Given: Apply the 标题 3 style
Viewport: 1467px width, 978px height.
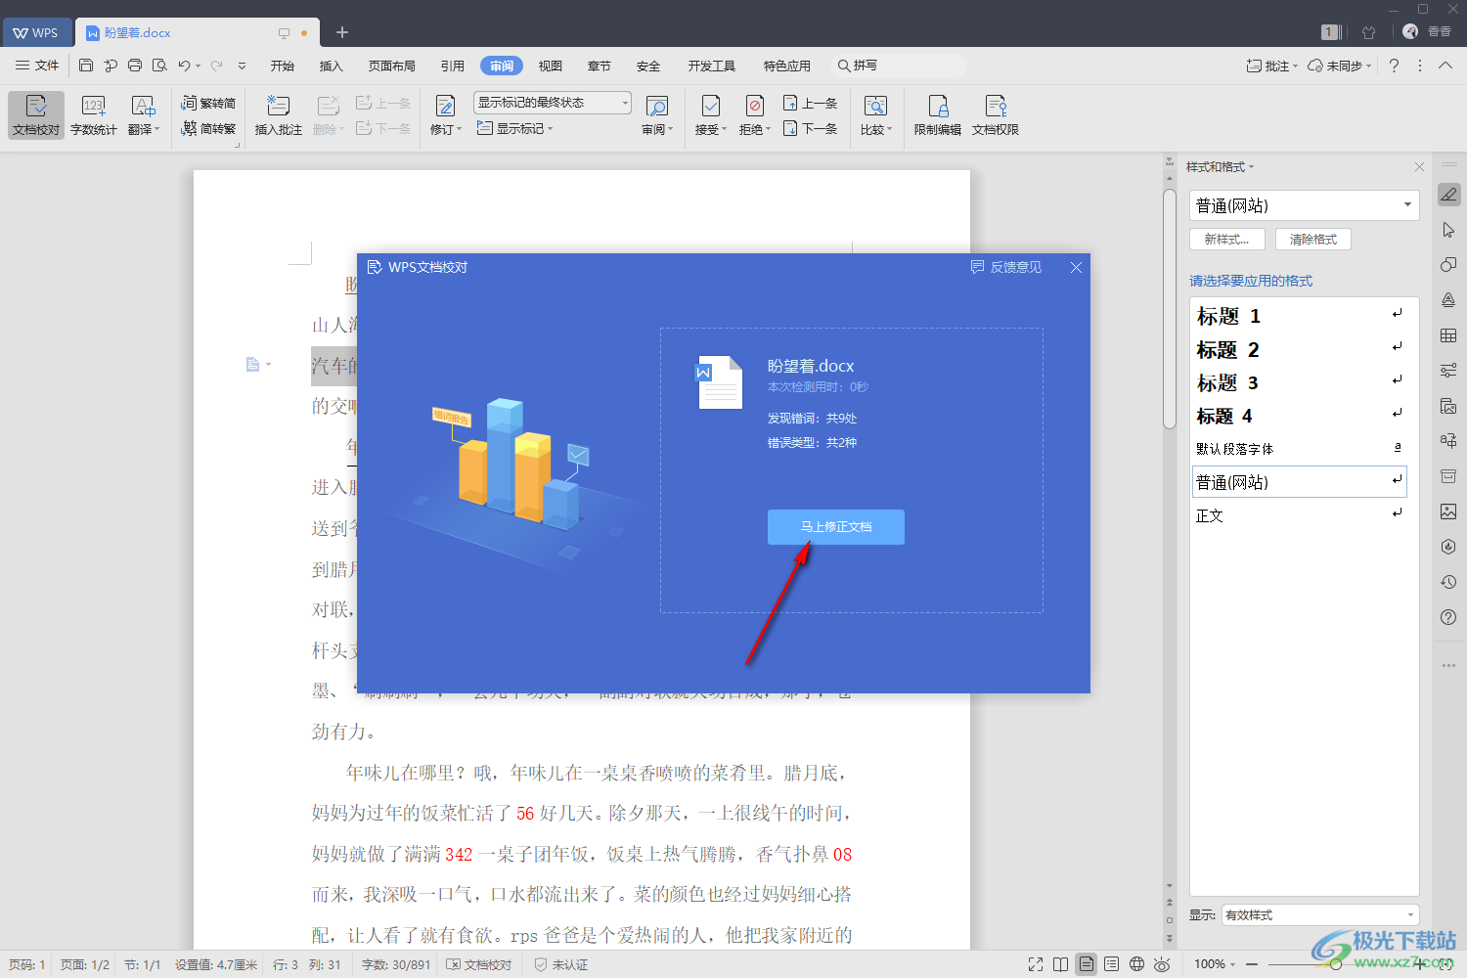Looking at the screenshot, I should point(1301,382).
